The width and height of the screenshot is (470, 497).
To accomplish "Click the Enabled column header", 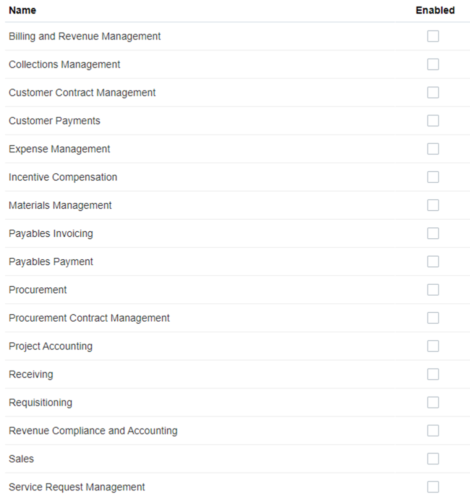I will click(435, 10).
